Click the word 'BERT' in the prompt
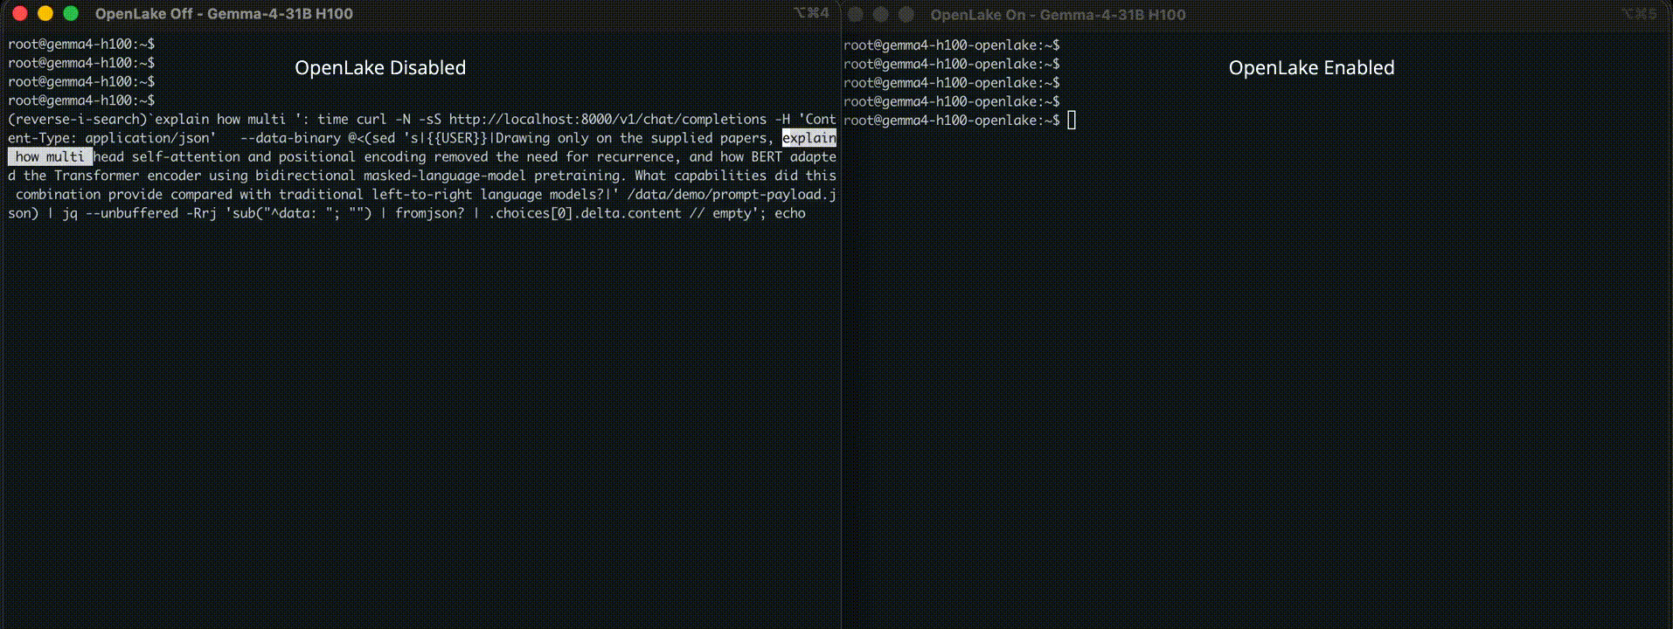Screen dimensions: 1673x629 pos(766,157)
